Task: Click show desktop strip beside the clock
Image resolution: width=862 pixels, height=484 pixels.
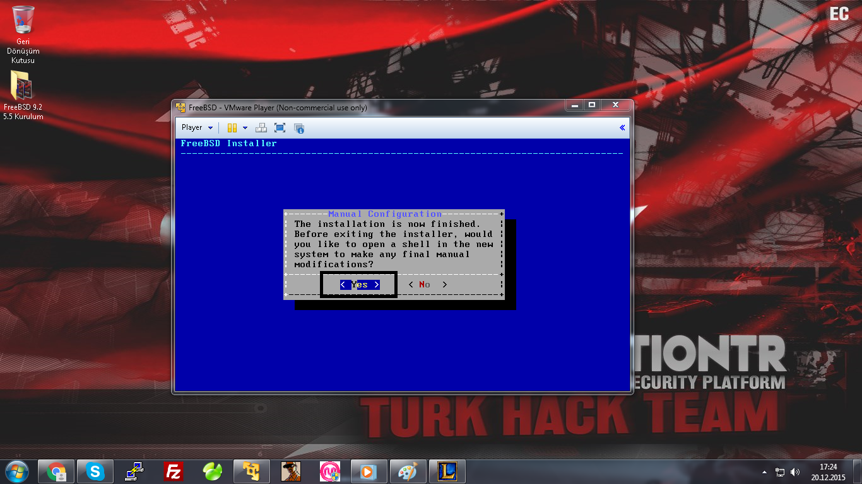Action: (858, 472)
